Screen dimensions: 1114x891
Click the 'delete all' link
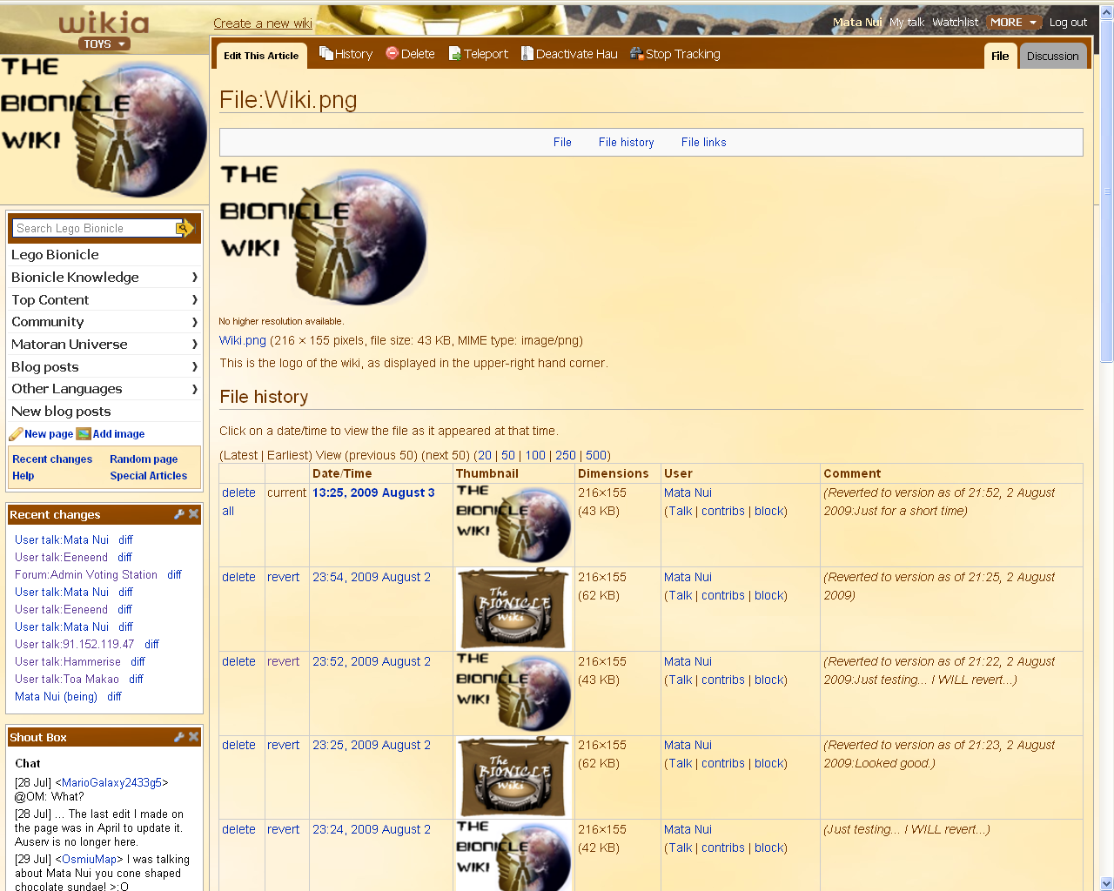238,502
